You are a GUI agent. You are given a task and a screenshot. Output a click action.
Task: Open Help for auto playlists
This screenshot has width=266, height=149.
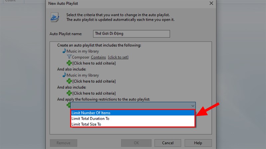pos(198,143)
